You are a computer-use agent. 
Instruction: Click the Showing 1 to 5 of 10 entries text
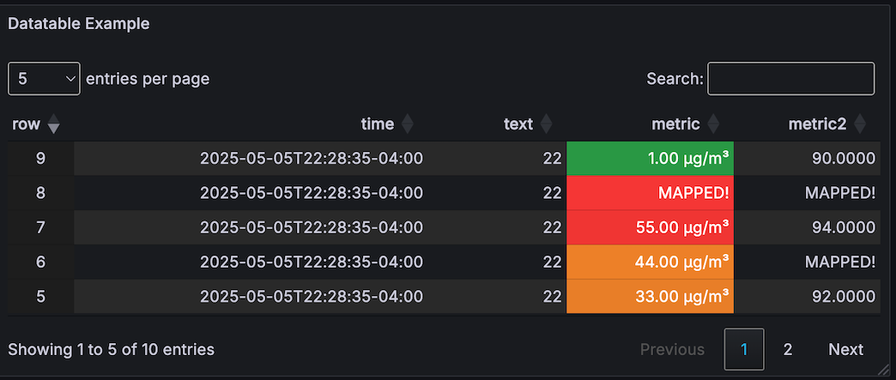(x=112, y=349)
